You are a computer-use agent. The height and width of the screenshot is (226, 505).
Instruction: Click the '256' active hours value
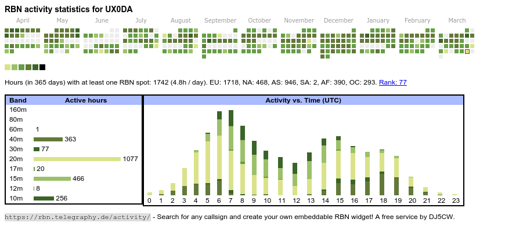pos(62,198)
